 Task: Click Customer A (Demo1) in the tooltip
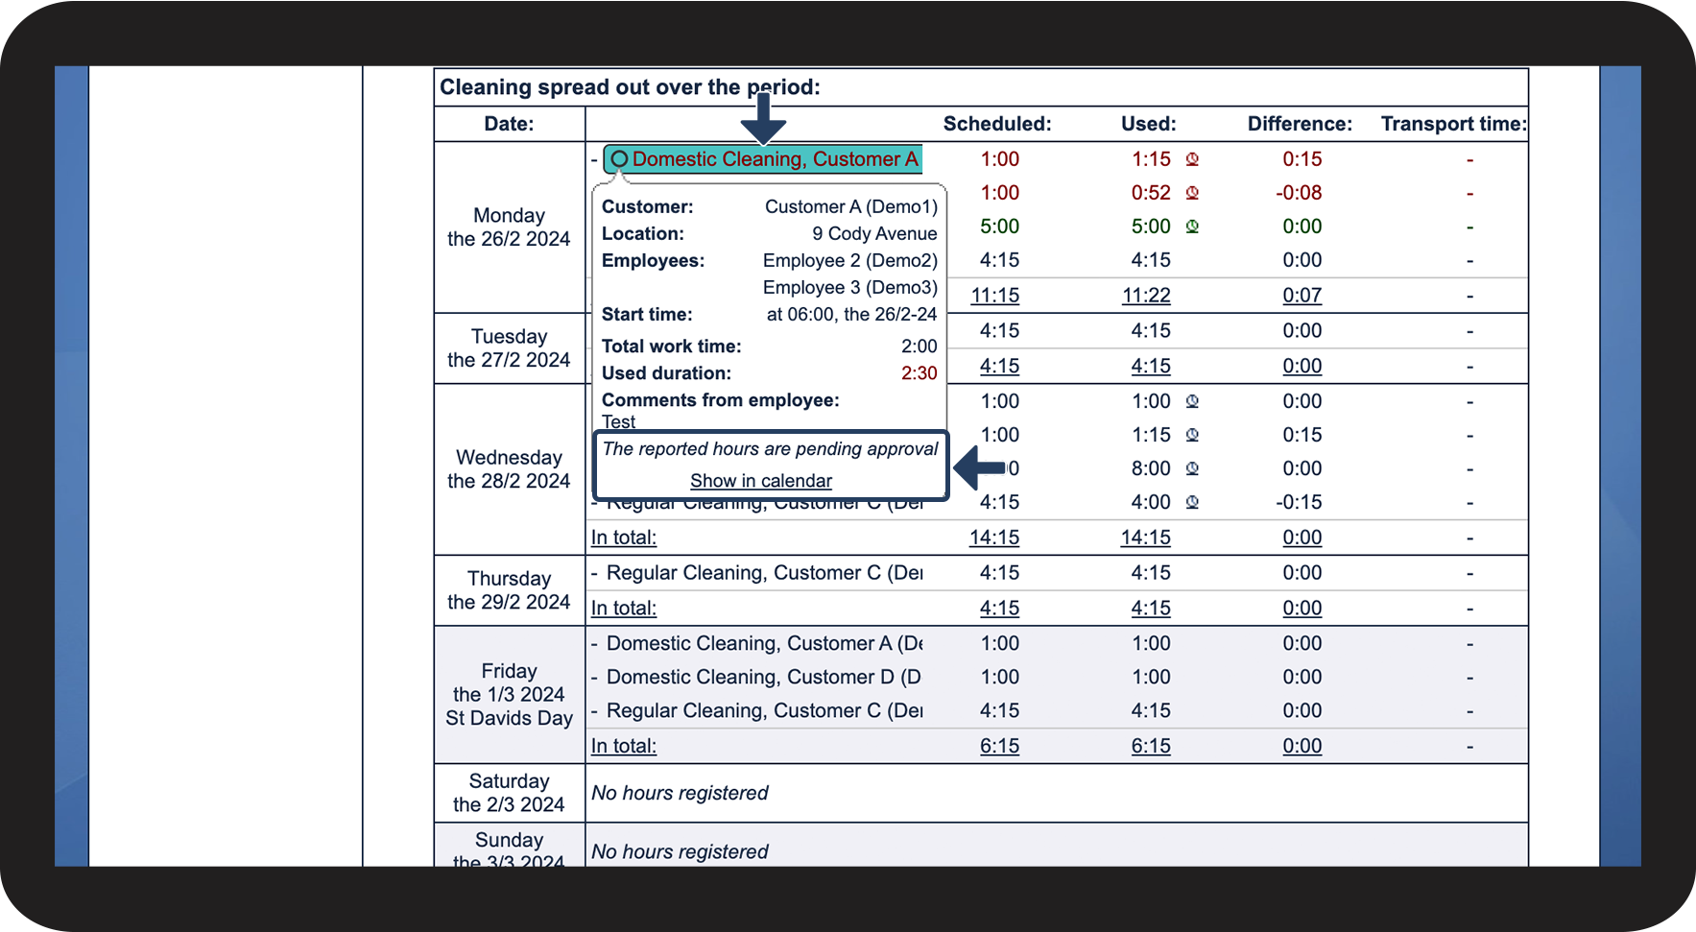(x=851, y=206)
